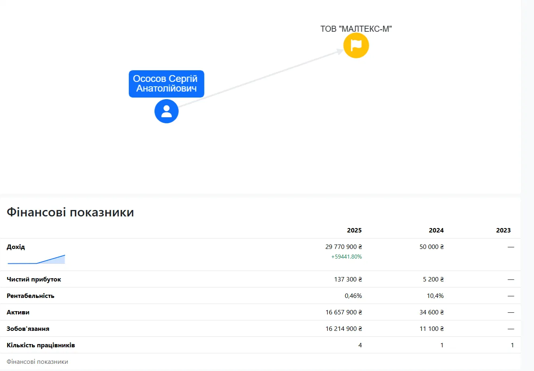Screen dimensions: 534x371
Task: Click the Чистий прибуток row label
Action: pyautogui.click(x=34, y=279)
